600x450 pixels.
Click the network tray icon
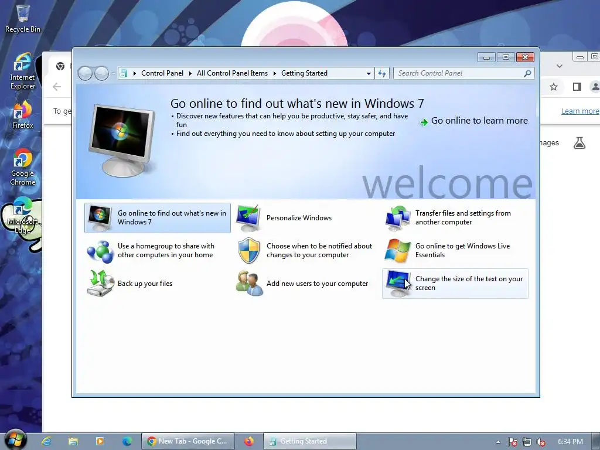click(527, 442)
